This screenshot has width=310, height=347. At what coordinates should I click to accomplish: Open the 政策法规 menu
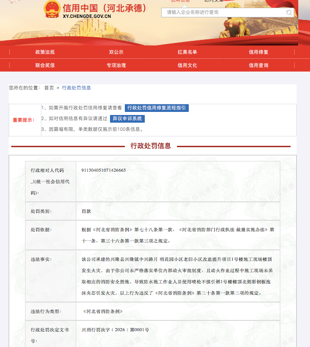click(45, 52)
